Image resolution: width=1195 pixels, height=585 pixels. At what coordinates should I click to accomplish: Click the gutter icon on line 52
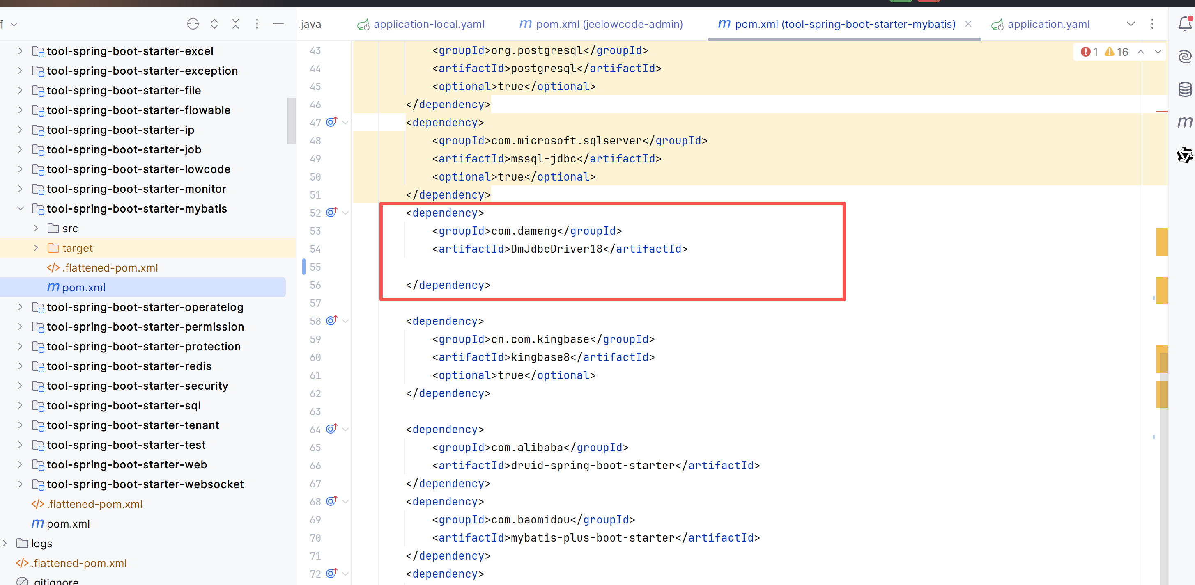tap(331, 213)
